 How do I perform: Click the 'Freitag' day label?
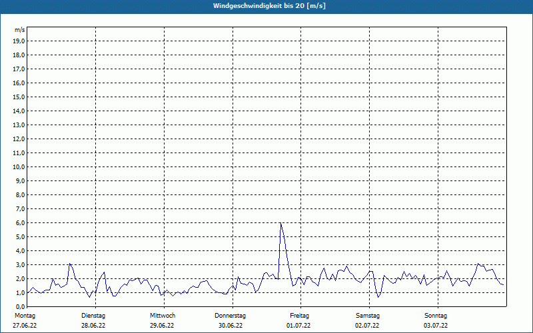(x=299, y=316)
